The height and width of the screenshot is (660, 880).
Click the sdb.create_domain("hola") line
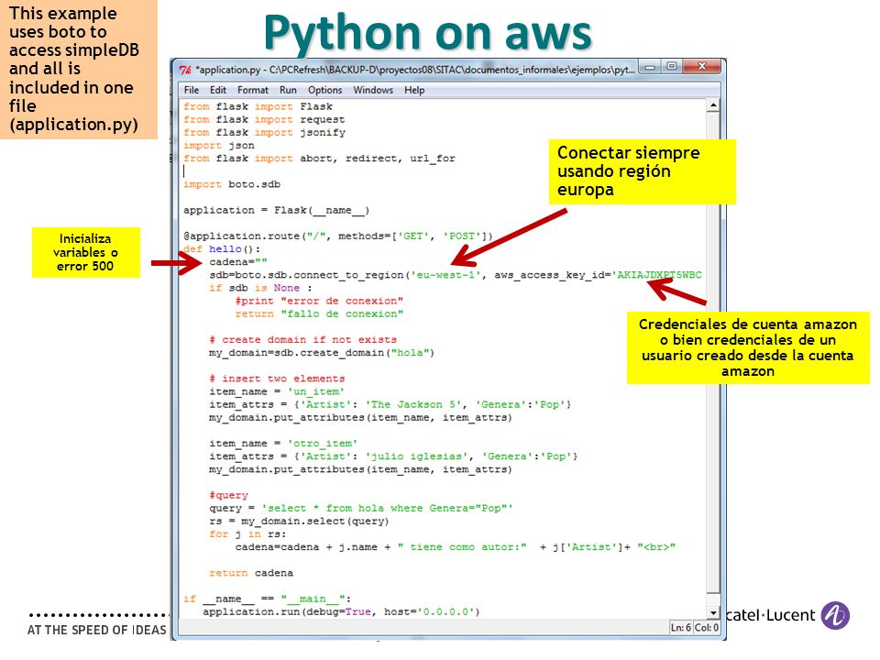322,352
